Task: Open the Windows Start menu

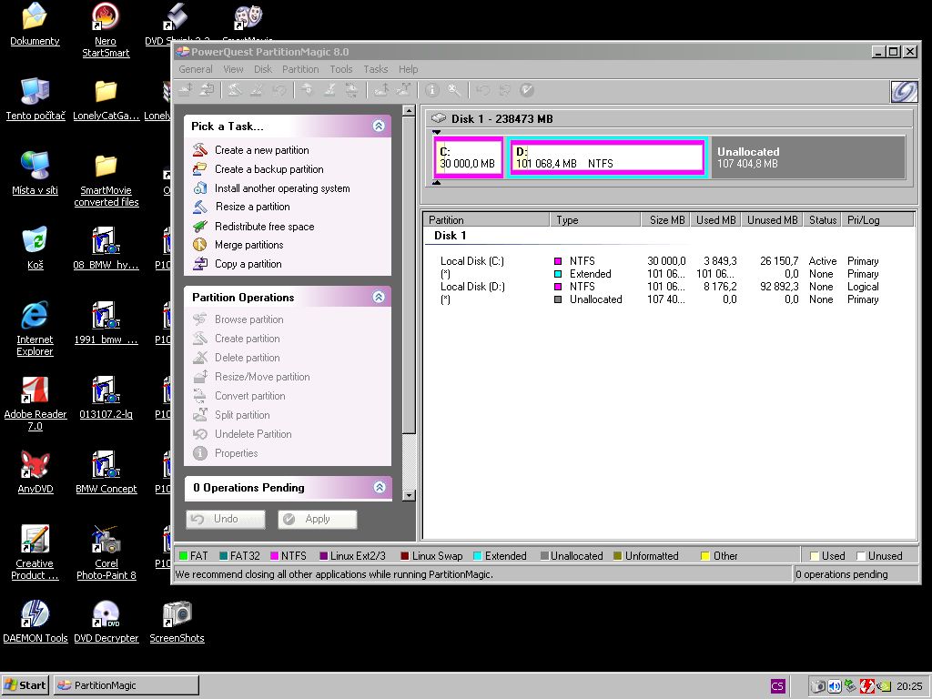Action: [25, 685]
